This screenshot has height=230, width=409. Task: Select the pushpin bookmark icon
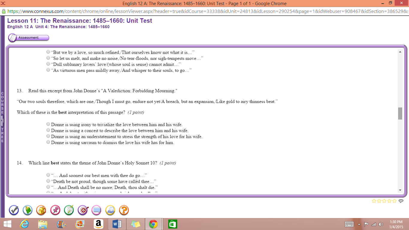(55, 210)
